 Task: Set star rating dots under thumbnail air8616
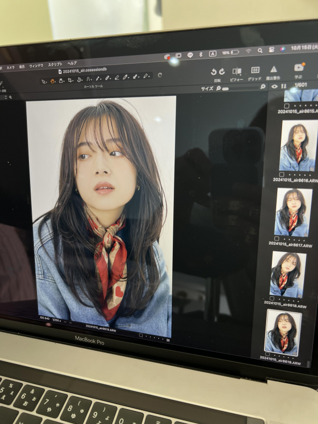coord(299,175)
